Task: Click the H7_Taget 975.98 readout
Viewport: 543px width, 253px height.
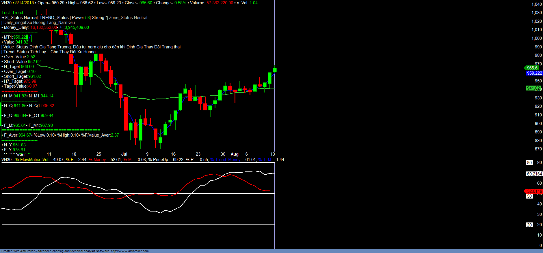Action: (x=20, y=81)
